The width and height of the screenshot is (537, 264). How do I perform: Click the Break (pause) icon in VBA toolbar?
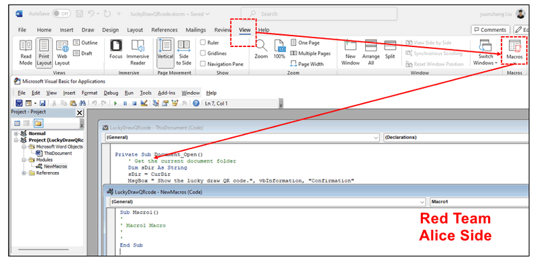[x=126, y=103]
